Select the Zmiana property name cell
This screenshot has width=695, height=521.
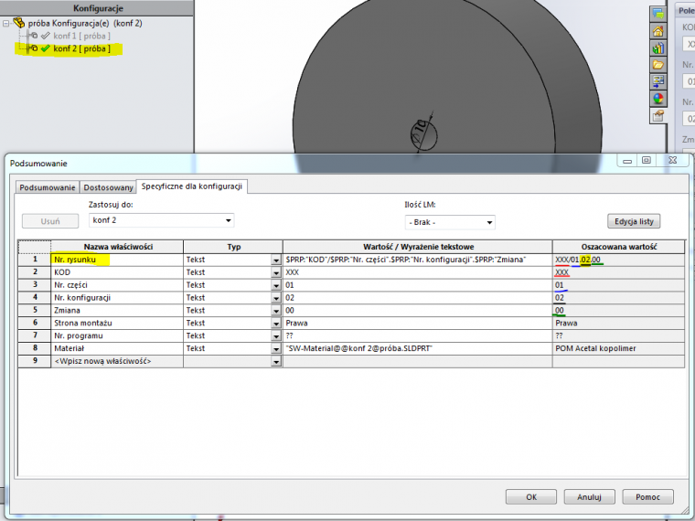(x=117, y=311)
